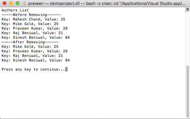Click the 'Mahesh Chand, Value: 35' line

tap(33, 19)
